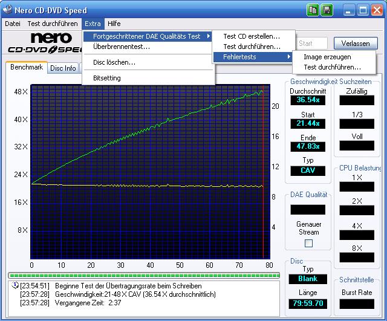Click the CPU Belastung 2X field
The image size is (387, 321).
357,210
